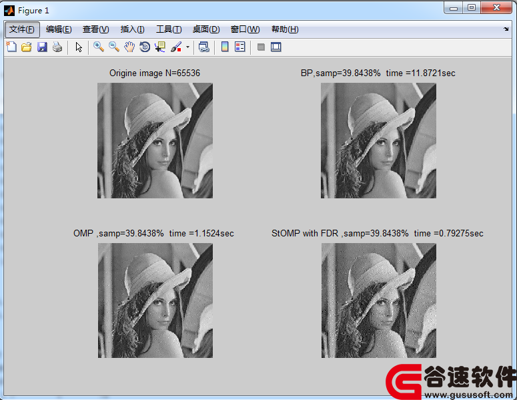Activate the Zoom In magnifier tool
The height and width of the screenshot is (400, 517).
point(99,47)
